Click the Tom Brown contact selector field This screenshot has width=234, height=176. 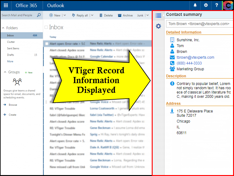pos(200,24)
